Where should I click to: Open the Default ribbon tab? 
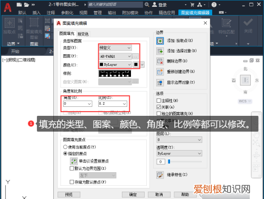22,13
